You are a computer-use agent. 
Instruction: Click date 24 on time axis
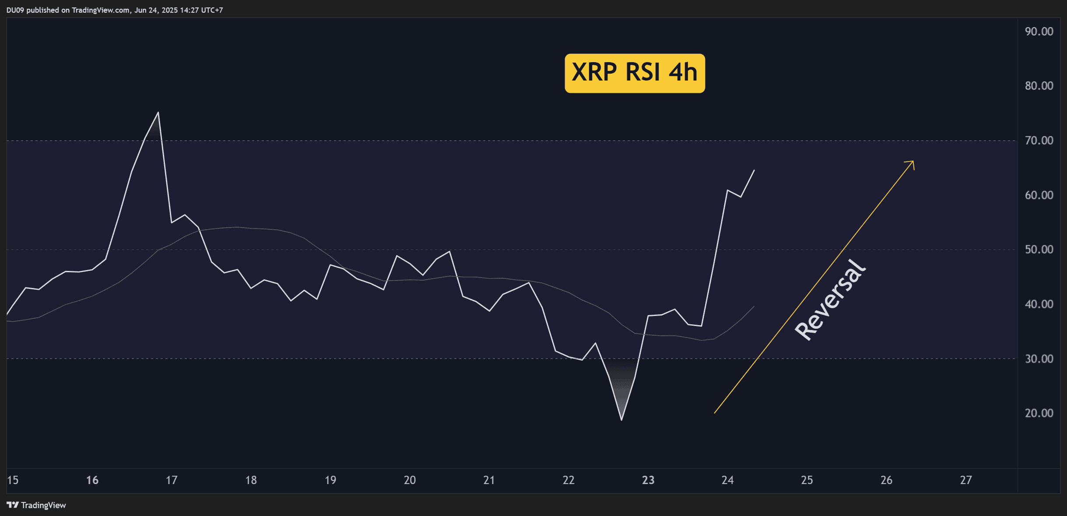(727, 480)
